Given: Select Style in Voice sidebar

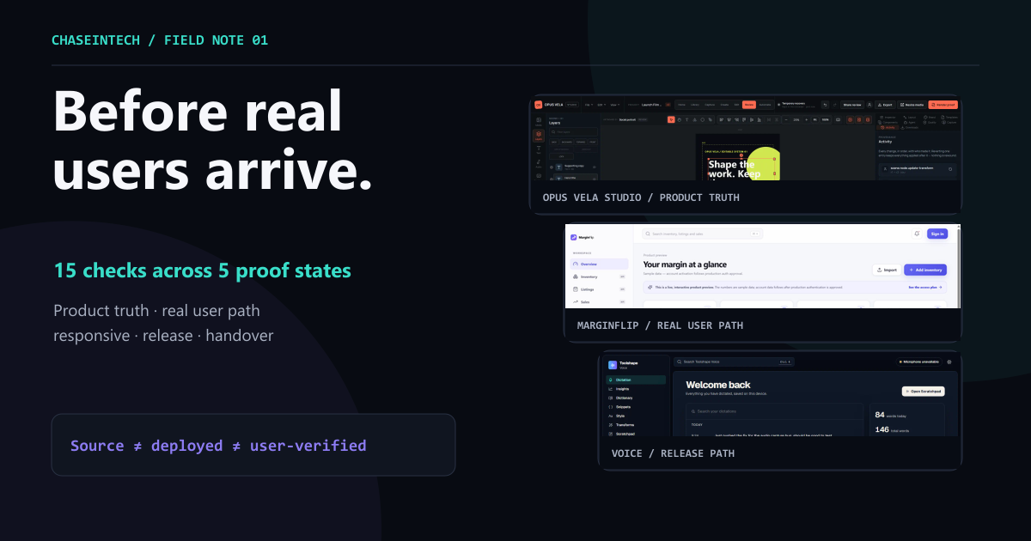Looking at the screenshot, I should [635, 416].
